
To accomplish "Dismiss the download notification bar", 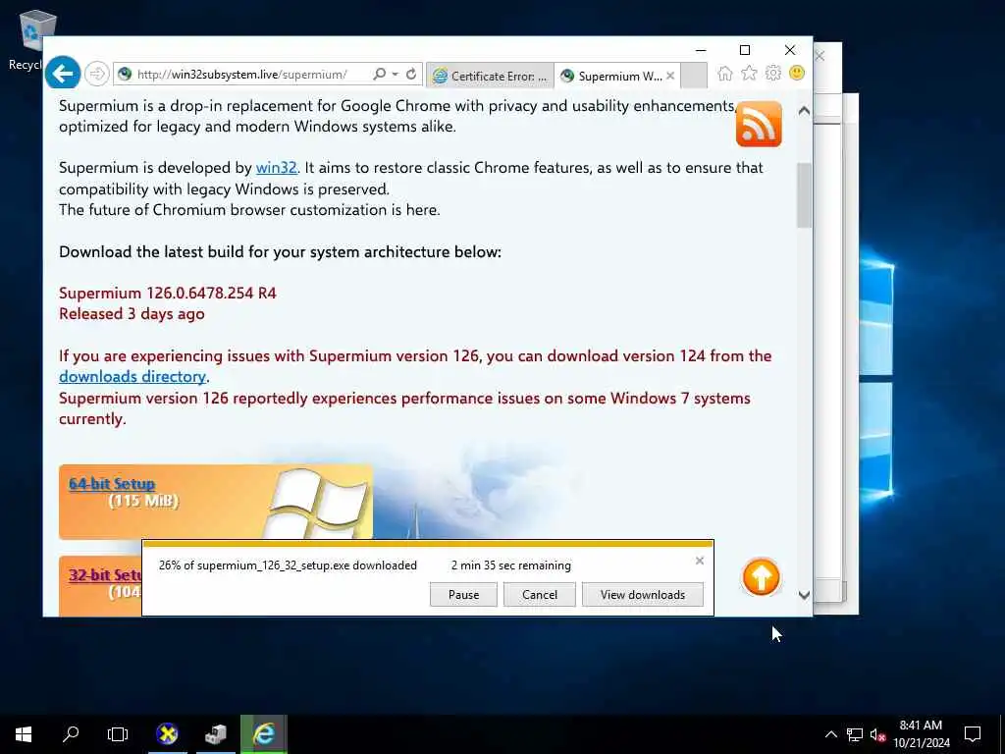I will [699, 561].
